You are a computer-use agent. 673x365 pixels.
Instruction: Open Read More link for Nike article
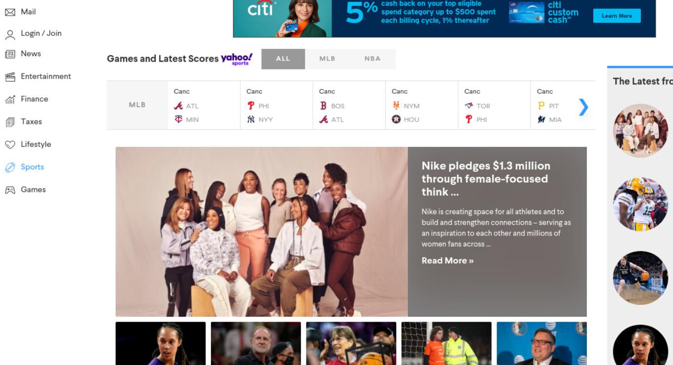(447, 261)
